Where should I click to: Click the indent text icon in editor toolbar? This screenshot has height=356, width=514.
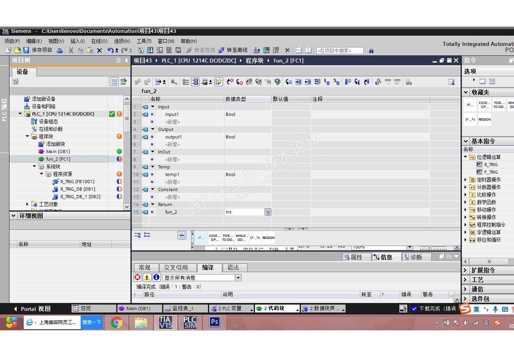click(298, 82)
